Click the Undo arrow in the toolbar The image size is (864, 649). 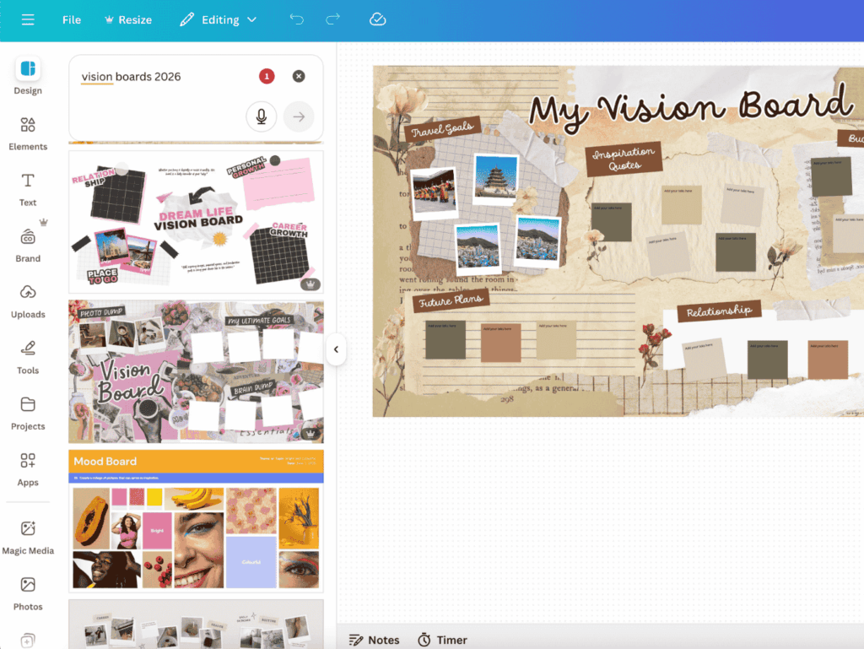click(x=296, y=19)
